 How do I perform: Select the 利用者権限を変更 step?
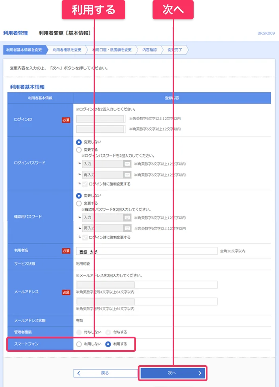[67, 50]
